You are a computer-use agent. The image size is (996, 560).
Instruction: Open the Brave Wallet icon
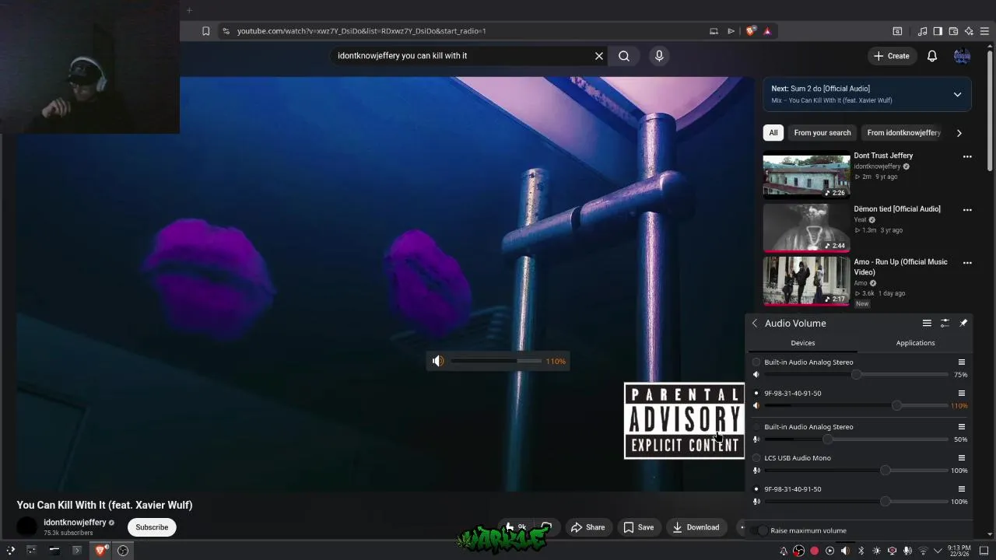pyautogui.click(x=953, y=31)
